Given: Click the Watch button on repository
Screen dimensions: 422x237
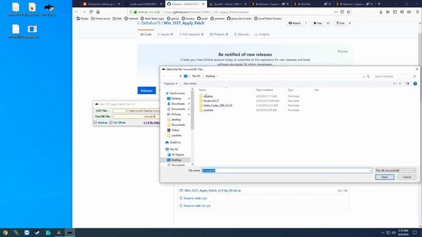Looking at the screenshot, I should 295,24.
